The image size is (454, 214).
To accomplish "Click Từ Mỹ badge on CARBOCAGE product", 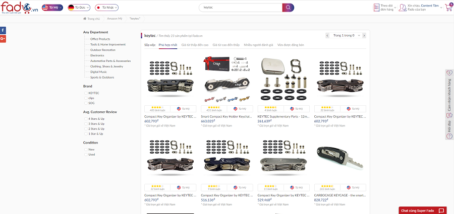I will click(353, 187).
